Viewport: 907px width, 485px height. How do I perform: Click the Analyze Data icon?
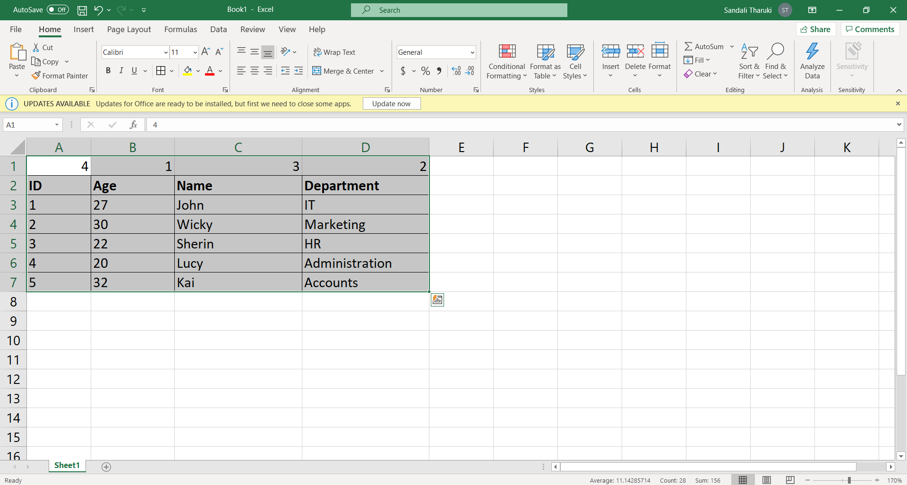tap(812, 60)
